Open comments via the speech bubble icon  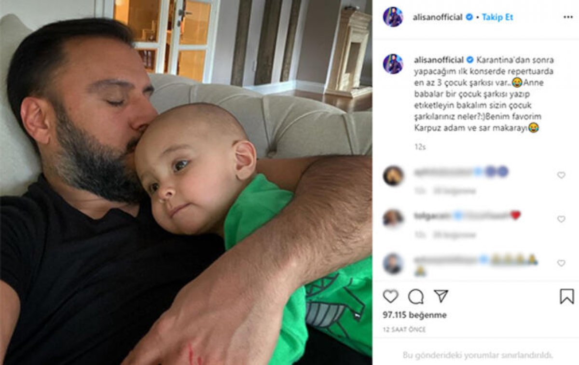coord(415,296)
